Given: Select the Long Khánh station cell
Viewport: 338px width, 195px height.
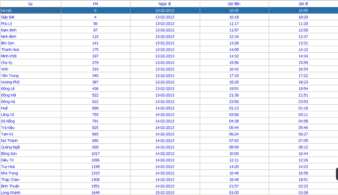Looking at the screenshot, I should [x=30, y=192].
